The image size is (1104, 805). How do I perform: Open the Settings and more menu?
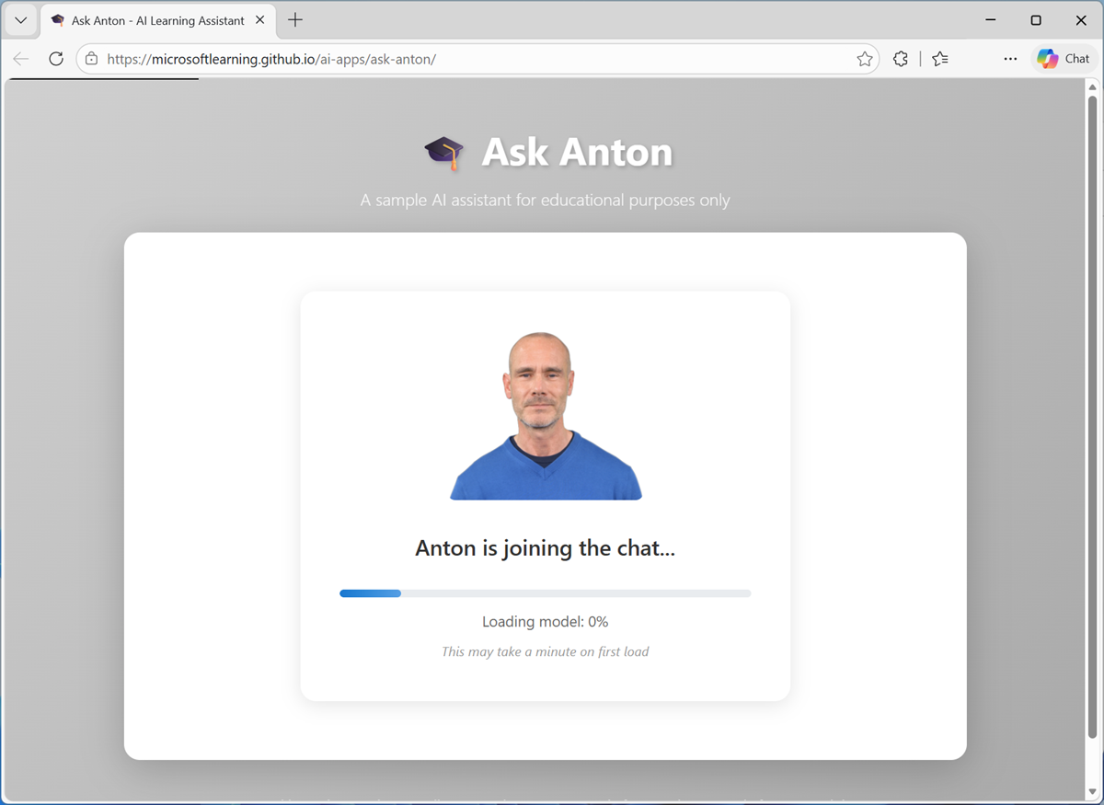[1010, 58]
